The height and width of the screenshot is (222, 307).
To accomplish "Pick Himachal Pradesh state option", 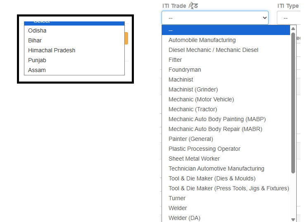I will [52, 50].
